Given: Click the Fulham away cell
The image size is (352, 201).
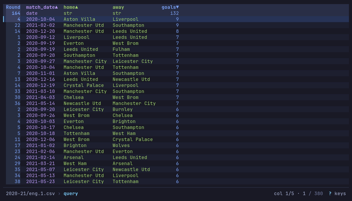Looking at the screenshot, I should [121, 49].
